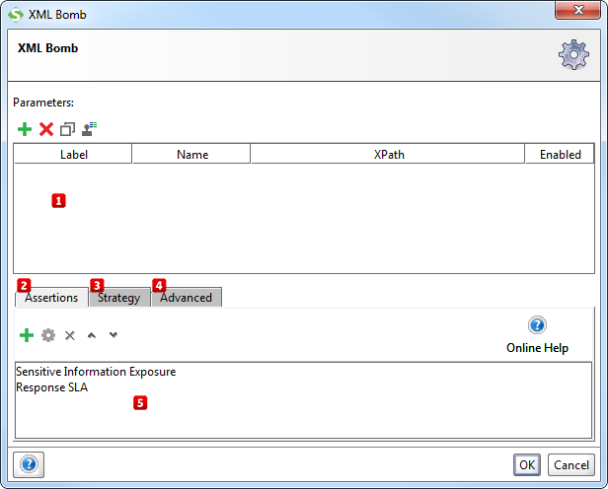This screenshot has width=608, height=489.
Task: Remove selected parameter with red X
Action: [46, 129]
